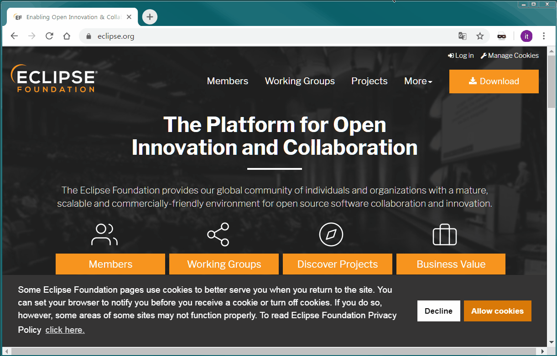This screenshot has height=356, width=557.
Task: Click the Business Value briefcase icon
Action: [x=445, y=234]
